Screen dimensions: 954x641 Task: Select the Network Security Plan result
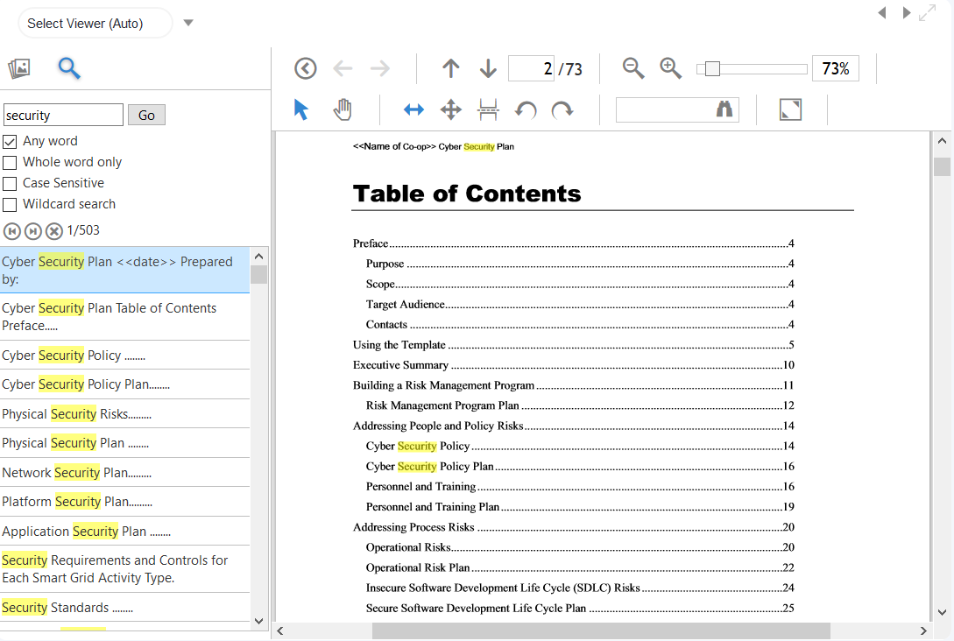[124, 473]
